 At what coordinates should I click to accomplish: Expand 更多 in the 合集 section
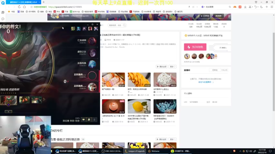(173, 139)
